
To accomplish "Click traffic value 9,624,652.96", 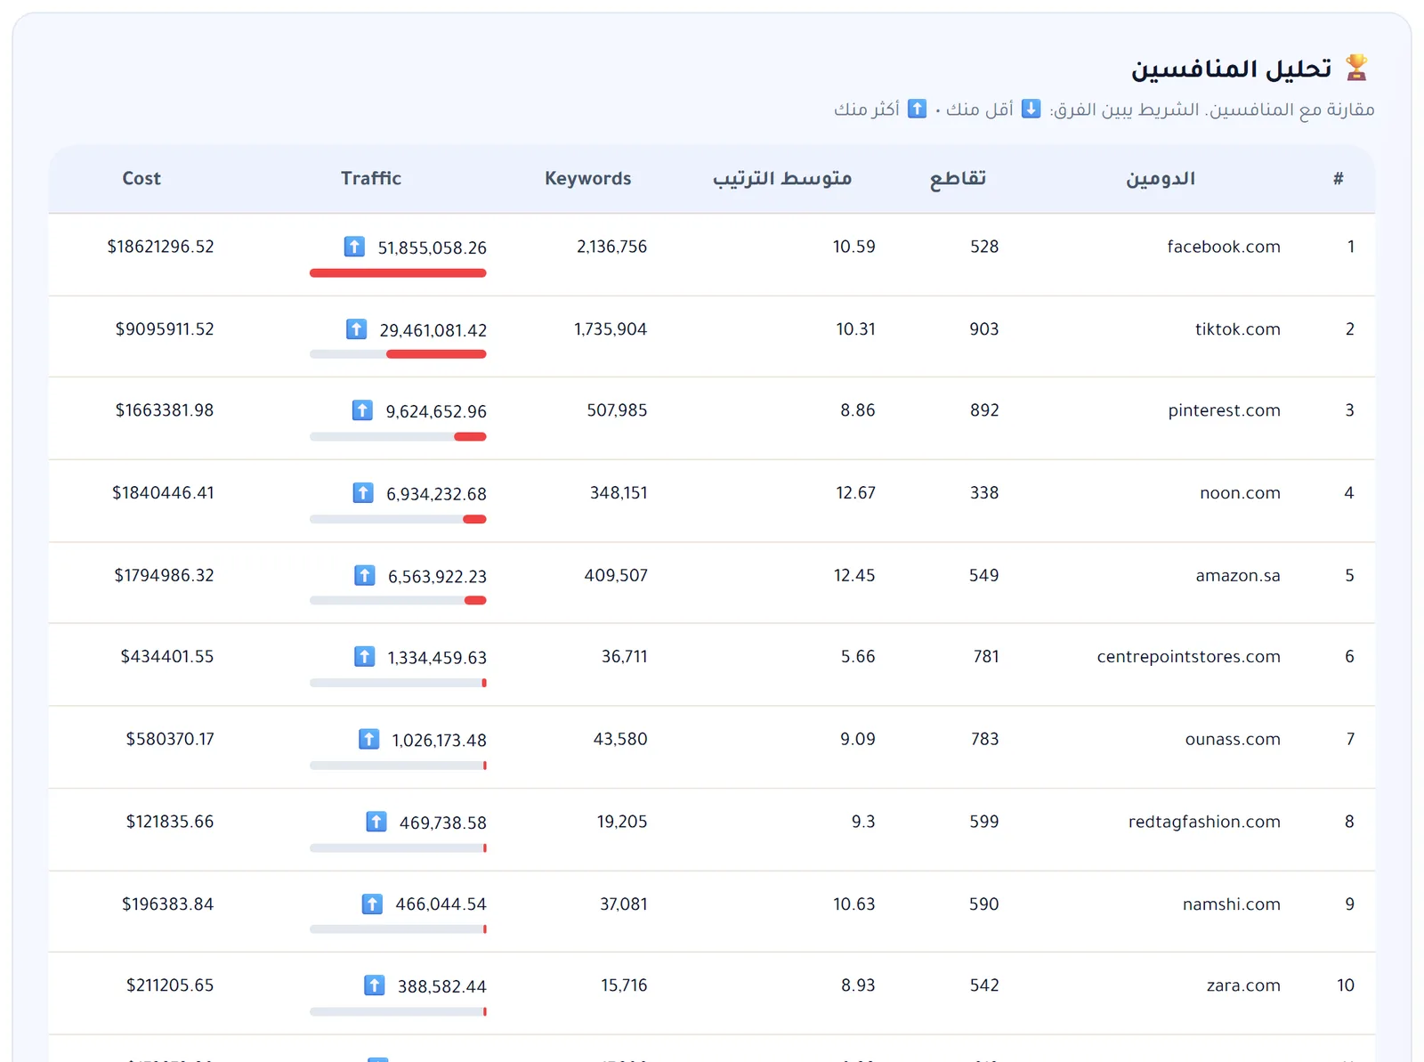I will 436,411.
